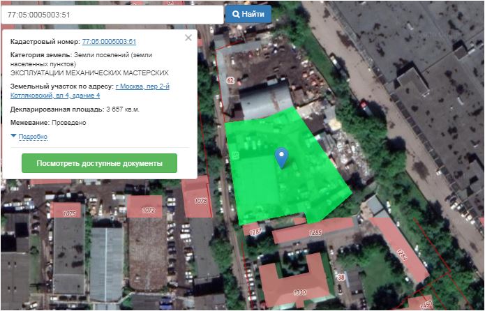Click building labeled 1075 on map

69,211
